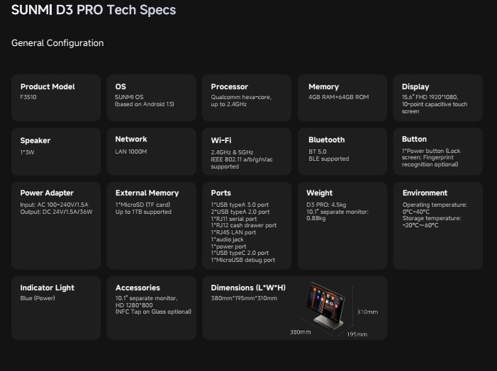Click the SUNMI D3 PRO Tech Specs heading
The image size is (497, 371).
point(94,11)
